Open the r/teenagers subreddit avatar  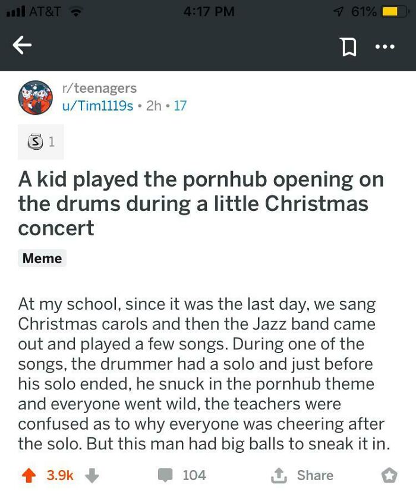[35, 97]
